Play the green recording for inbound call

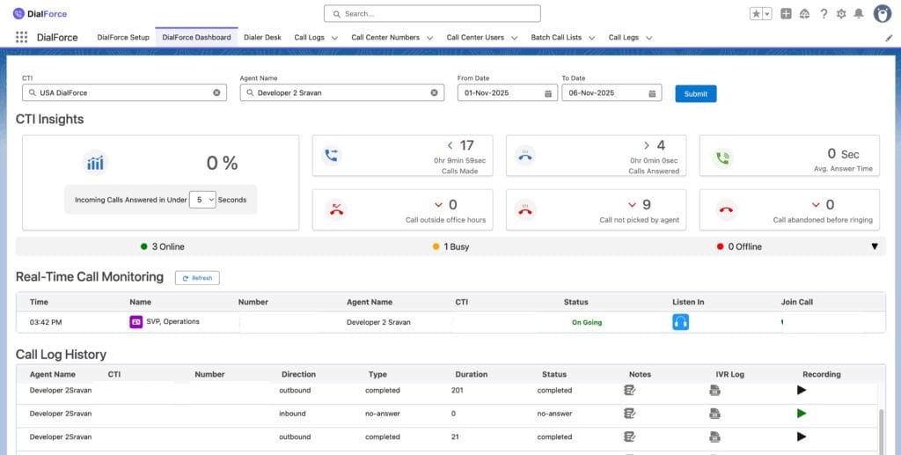(x=802, y=413)
